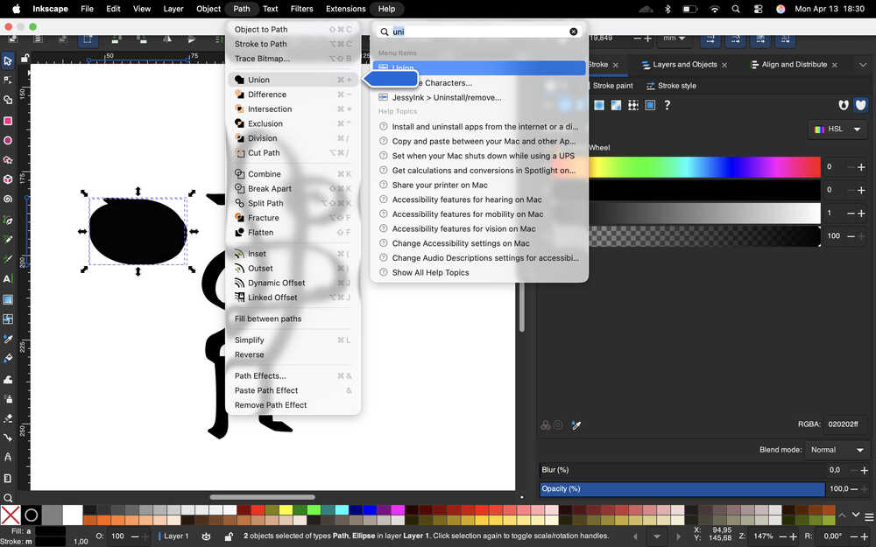This screenshot has width=876, height=547.
Task: Select the even-odd fill rule button
Action: pyautogui.click(x=844, y=105)
